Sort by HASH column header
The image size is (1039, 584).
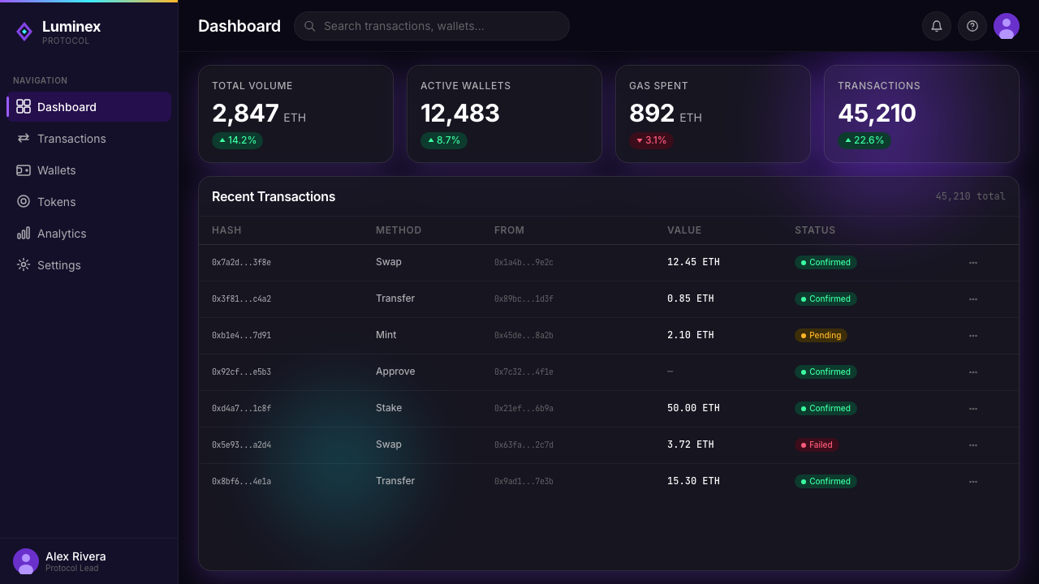pyautogui.click(x=226, y=230)
